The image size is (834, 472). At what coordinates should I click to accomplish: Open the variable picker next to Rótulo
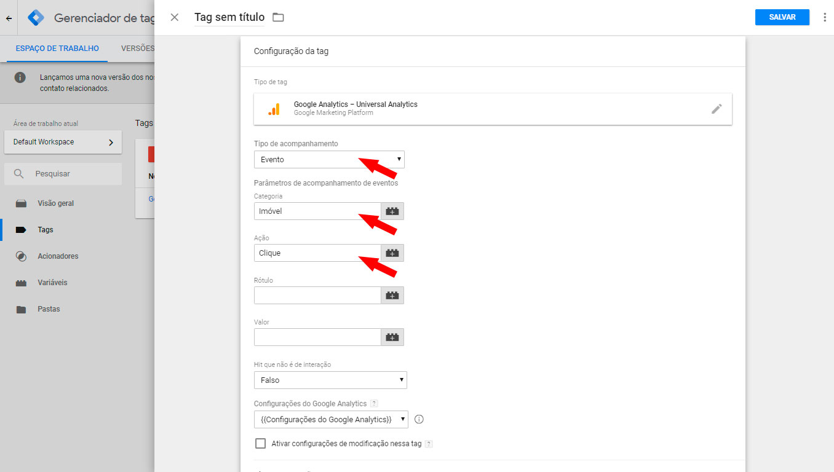[x=392, y=296]
